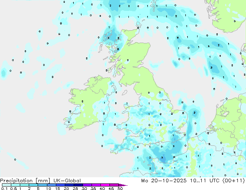Select the legend swatch between 1 and 2

tap(24, 185)
